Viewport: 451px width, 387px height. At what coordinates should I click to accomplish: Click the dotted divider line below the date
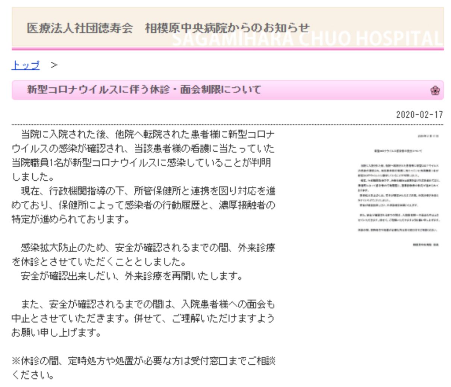point(225,124)
